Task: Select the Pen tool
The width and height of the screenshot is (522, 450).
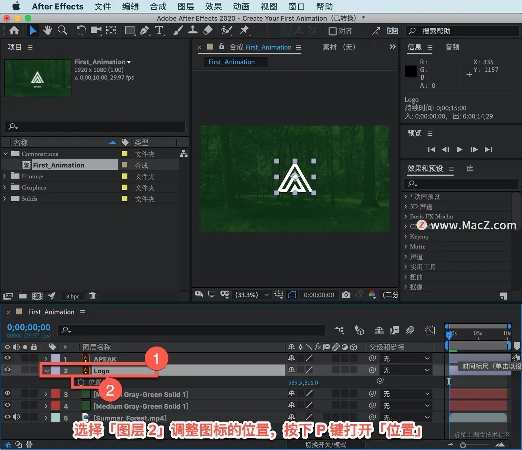Action: [144, 31]
